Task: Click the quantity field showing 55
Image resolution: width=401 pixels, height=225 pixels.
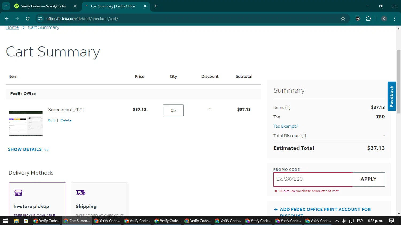Action: 173,110
